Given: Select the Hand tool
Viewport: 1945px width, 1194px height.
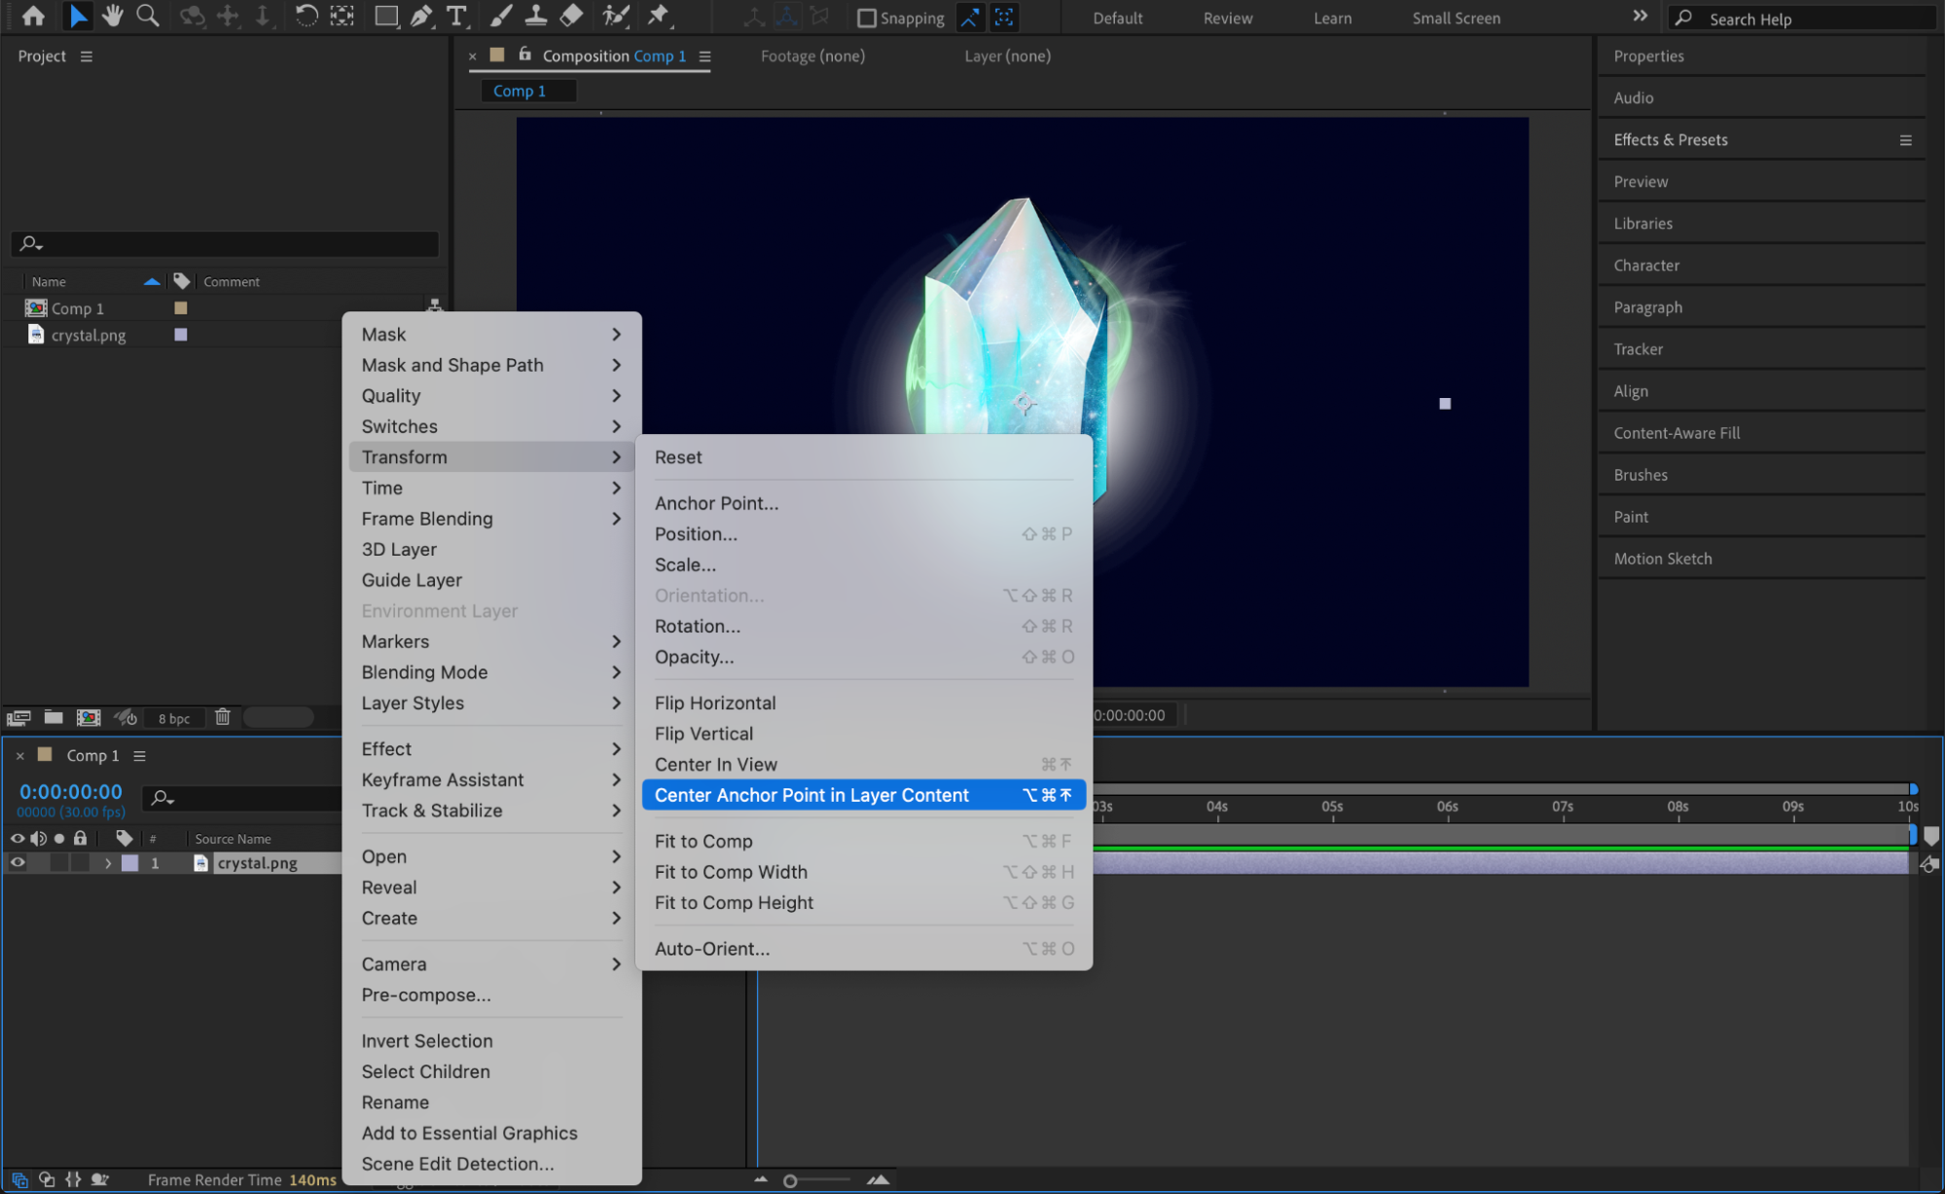Looking at the screenshot, I should click(113, 16).
